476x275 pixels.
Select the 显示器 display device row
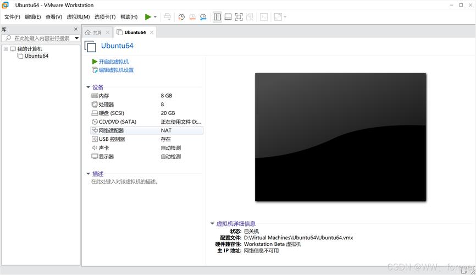click(x=147, y=157)
